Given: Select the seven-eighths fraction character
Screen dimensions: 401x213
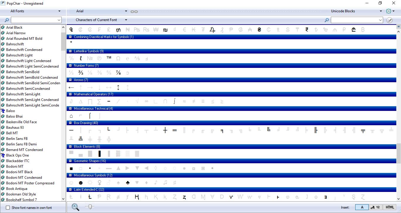Looking at the screenshot, I should (118, 73).
